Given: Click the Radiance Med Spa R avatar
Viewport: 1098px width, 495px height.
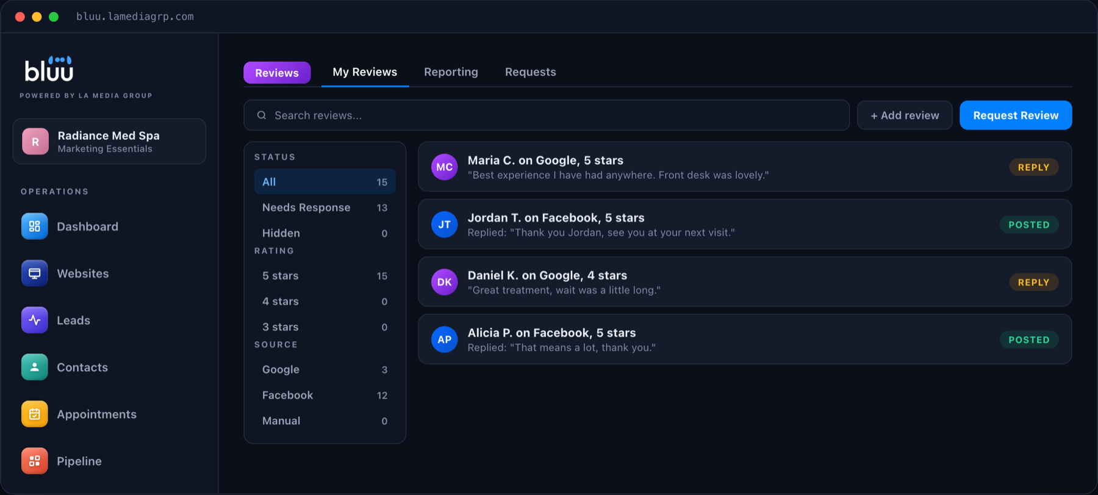Looking at the screenshot, I should [35, 142].
